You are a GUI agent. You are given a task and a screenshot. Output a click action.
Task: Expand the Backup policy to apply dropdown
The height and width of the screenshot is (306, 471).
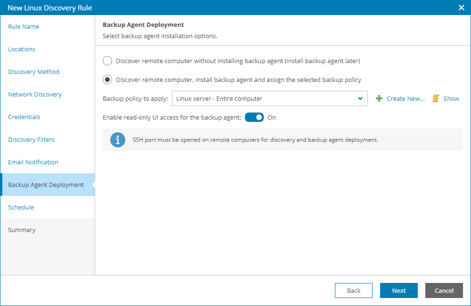tap(360, 99)
